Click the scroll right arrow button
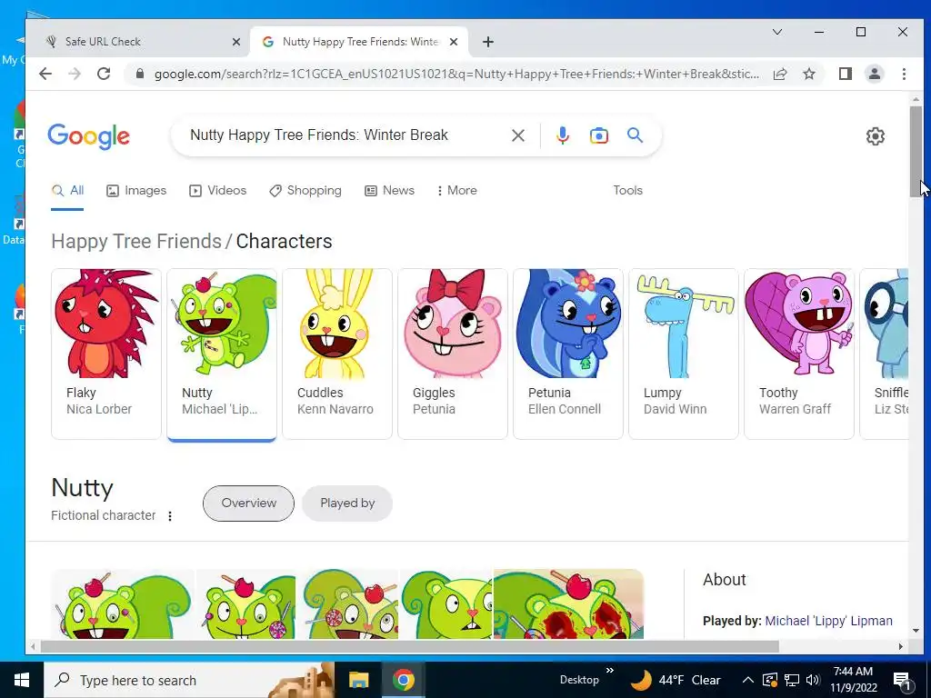931x698 pixels. point(901,646)
